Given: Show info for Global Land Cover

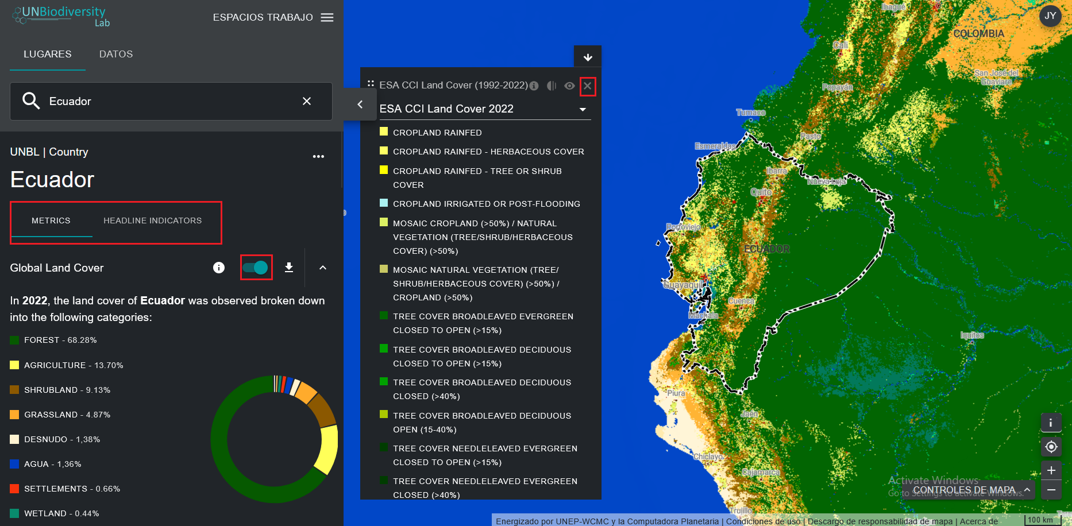Looking at the screenshot, I should click(x=219, y=268).
